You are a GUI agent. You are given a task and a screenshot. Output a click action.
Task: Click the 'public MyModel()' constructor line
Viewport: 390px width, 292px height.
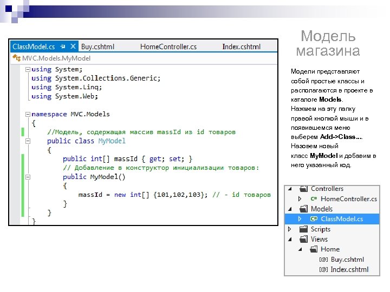[94, 177]
